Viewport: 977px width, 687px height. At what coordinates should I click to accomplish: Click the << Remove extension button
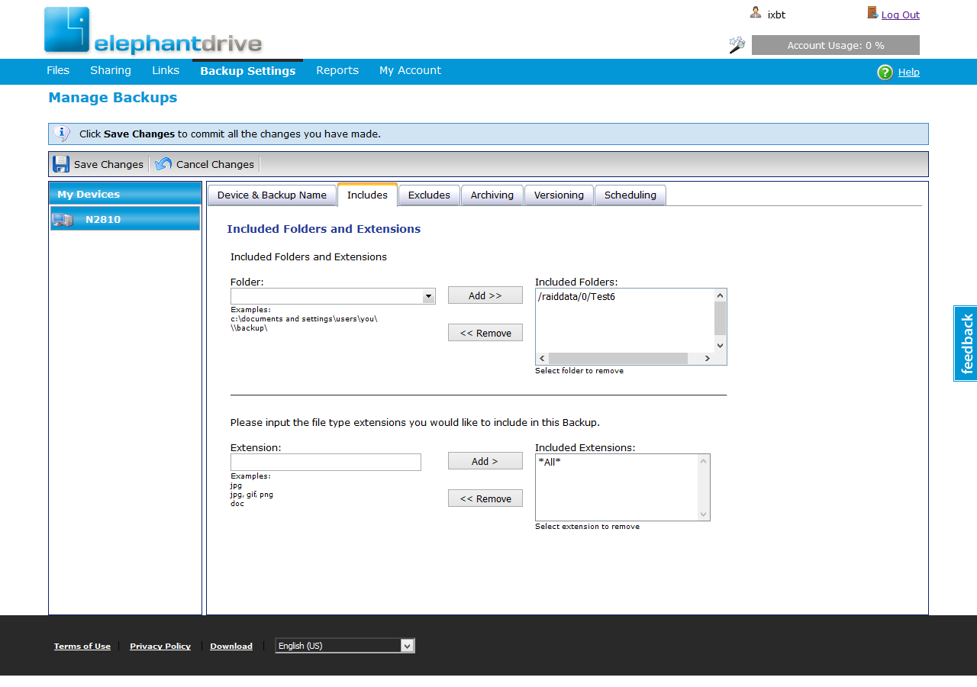coord(485,498)
